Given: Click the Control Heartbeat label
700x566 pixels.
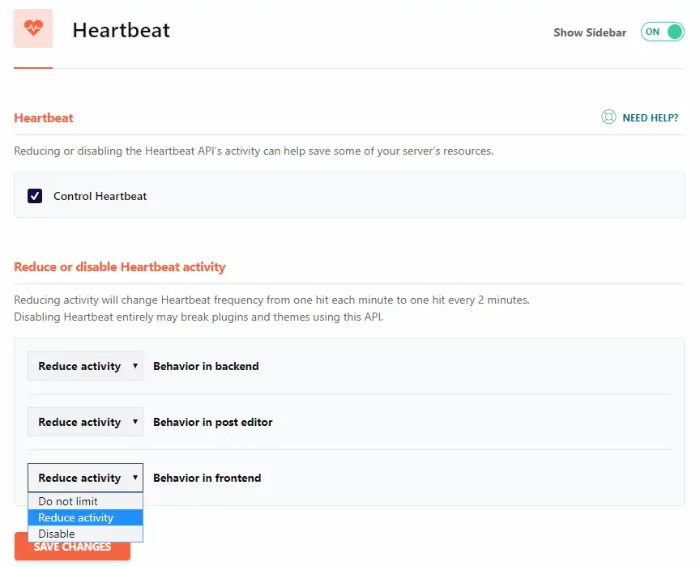Looking at the screenshot, I should (x=100, y=196).
